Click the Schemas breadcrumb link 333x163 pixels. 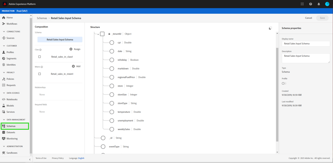coord(42,18)
